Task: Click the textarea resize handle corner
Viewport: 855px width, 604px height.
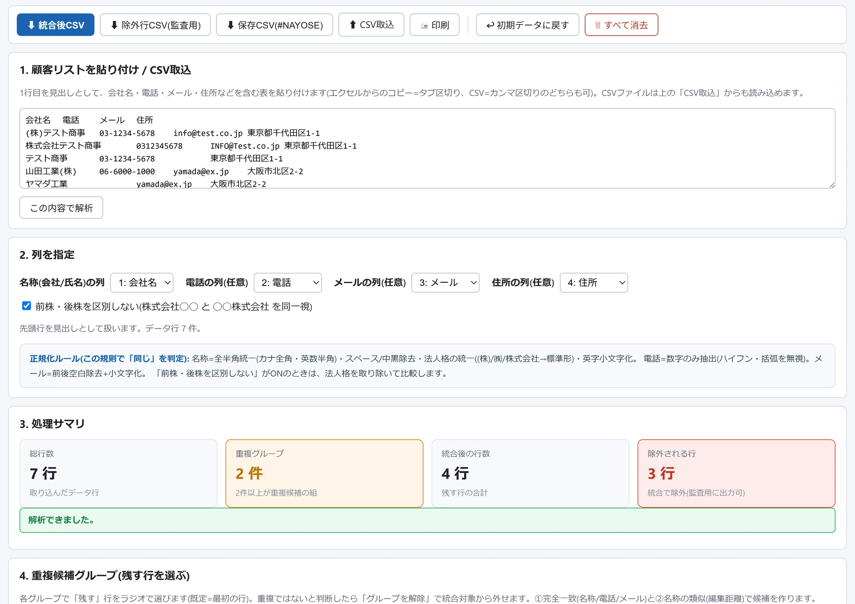Action: [832, 185]
